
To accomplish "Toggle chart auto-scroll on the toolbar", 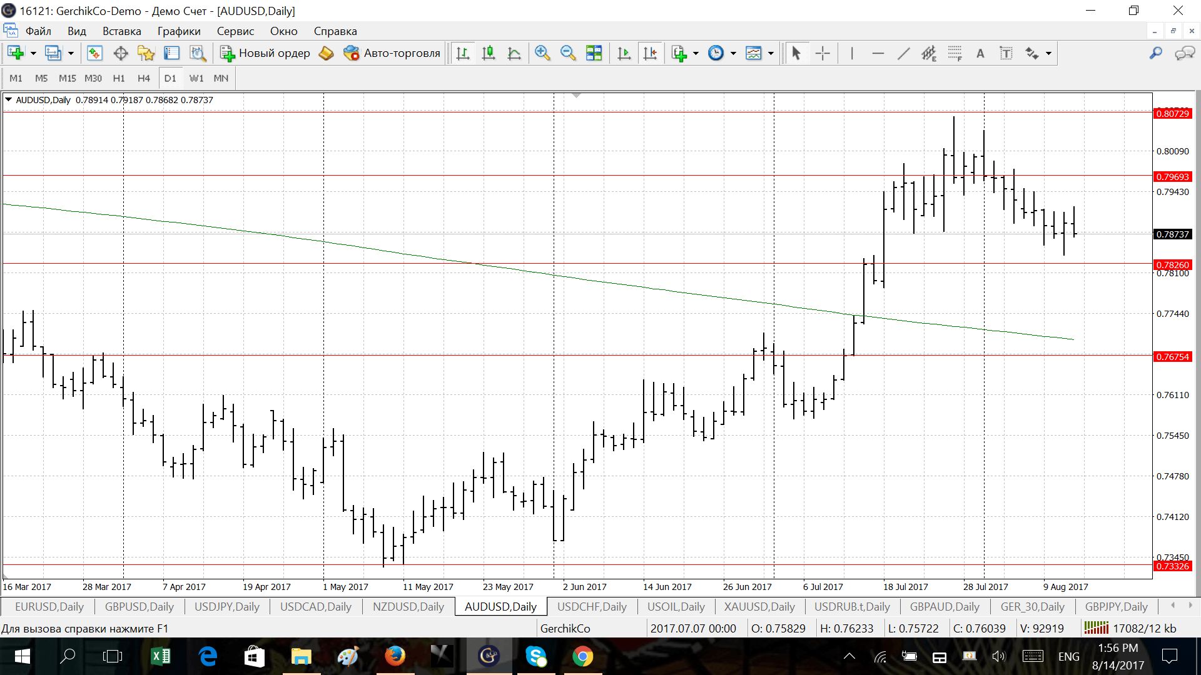I will point(624,53).
